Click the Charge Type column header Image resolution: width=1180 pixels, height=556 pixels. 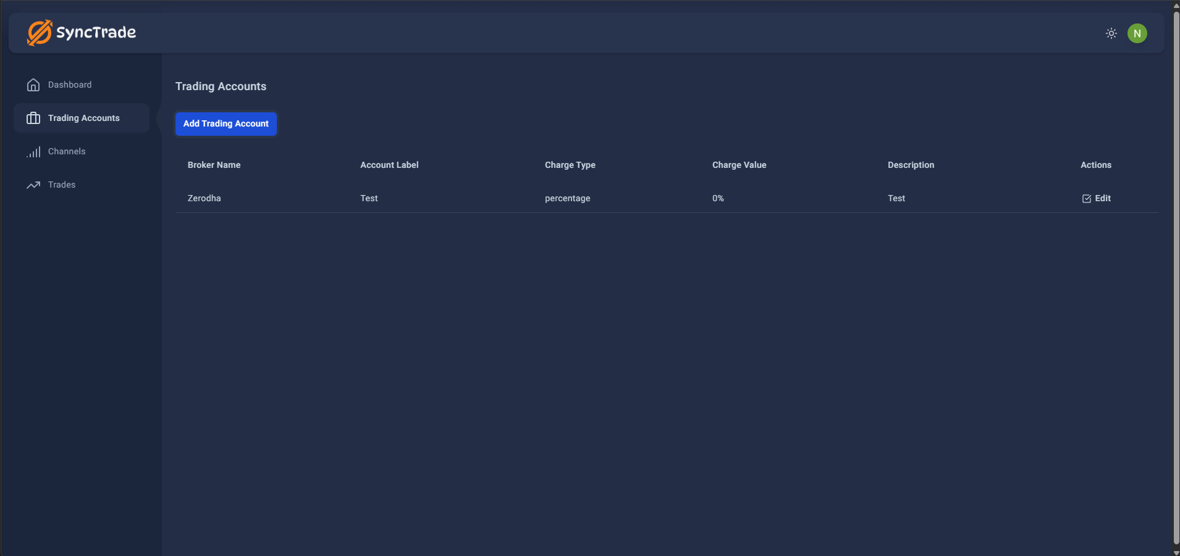coord(570,165)
